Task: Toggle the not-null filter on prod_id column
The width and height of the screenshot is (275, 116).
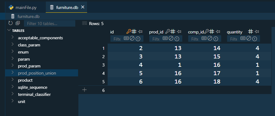Action: coord(177,39)
